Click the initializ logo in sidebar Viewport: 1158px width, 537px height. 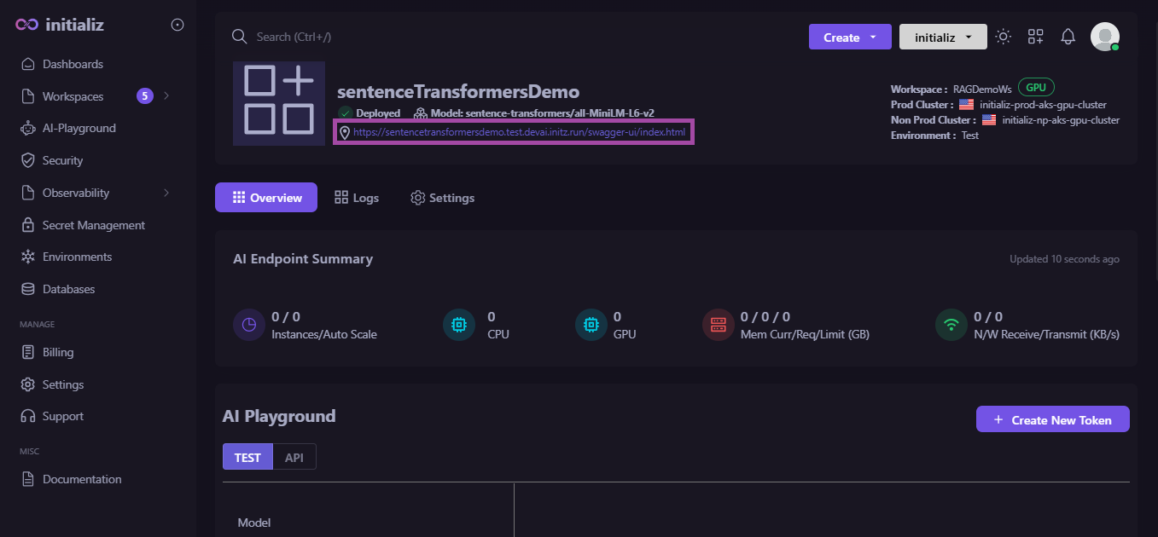click(60, 25)
